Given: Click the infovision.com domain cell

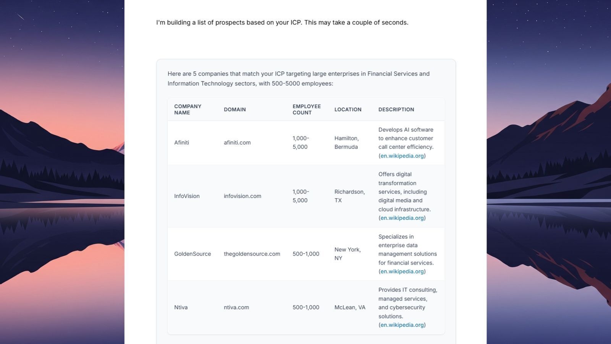Looking at the screenshot, I should point(242,196).
